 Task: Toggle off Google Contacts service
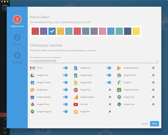tap(65, 82)
